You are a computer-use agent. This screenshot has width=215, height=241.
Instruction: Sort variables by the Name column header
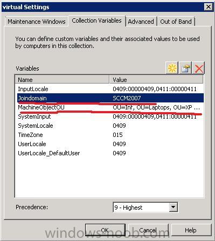(x=62, y=80)
